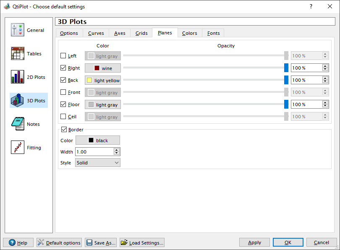Click Load Settings button

(142, 242)
